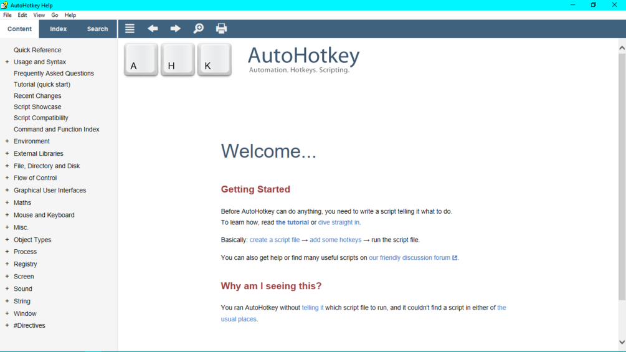This screenshot has height=352, width=626.
Task: Open Recent Changes topic
Action: pos(37,96)
